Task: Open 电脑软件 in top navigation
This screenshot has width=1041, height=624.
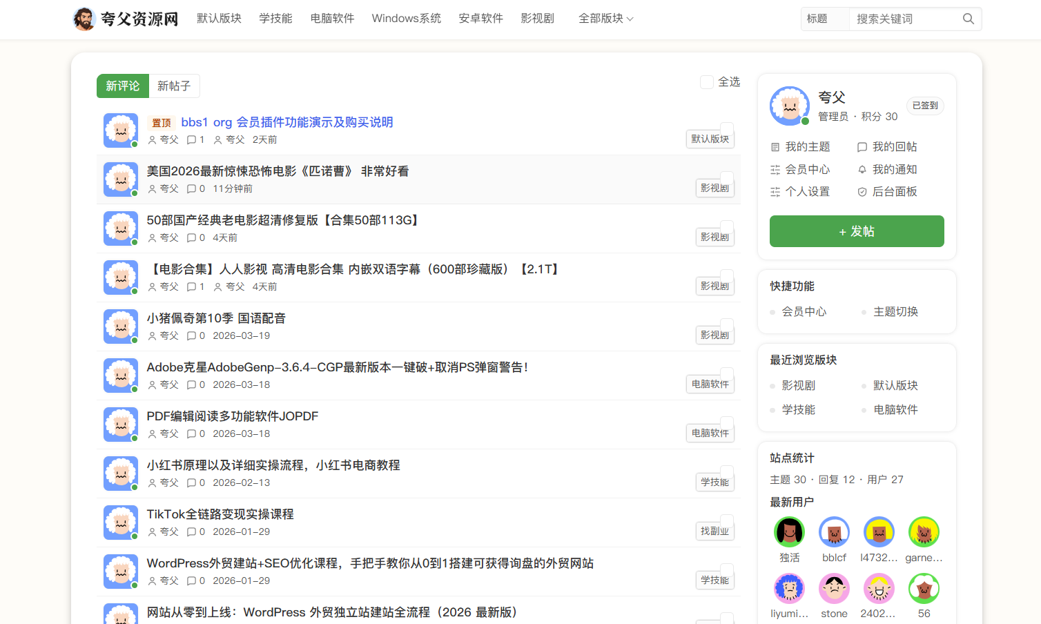Action: (332, 19)
